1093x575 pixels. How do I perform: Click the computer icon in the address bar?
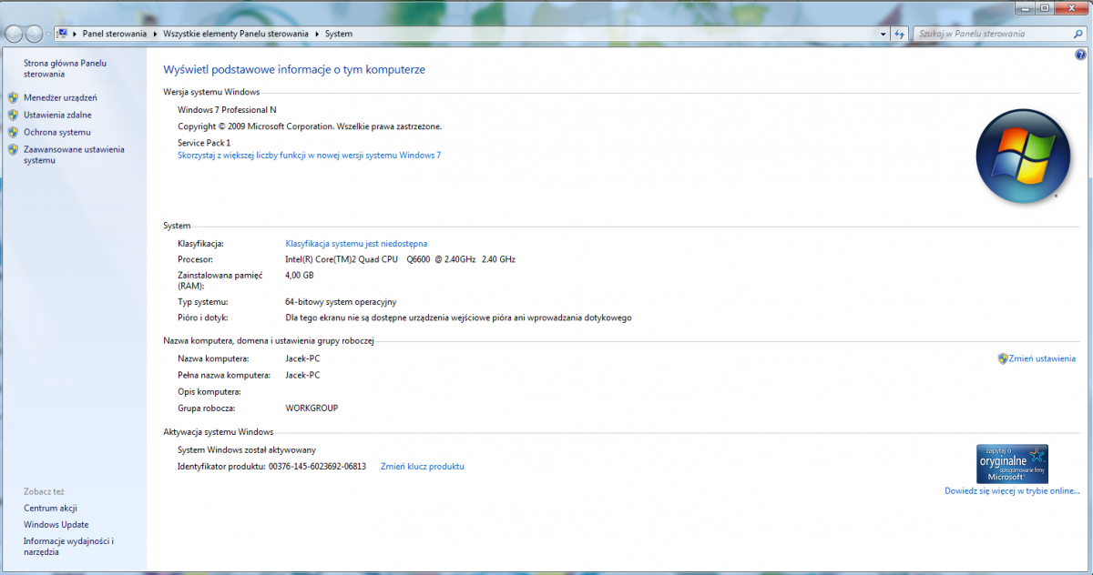(63, 34)
